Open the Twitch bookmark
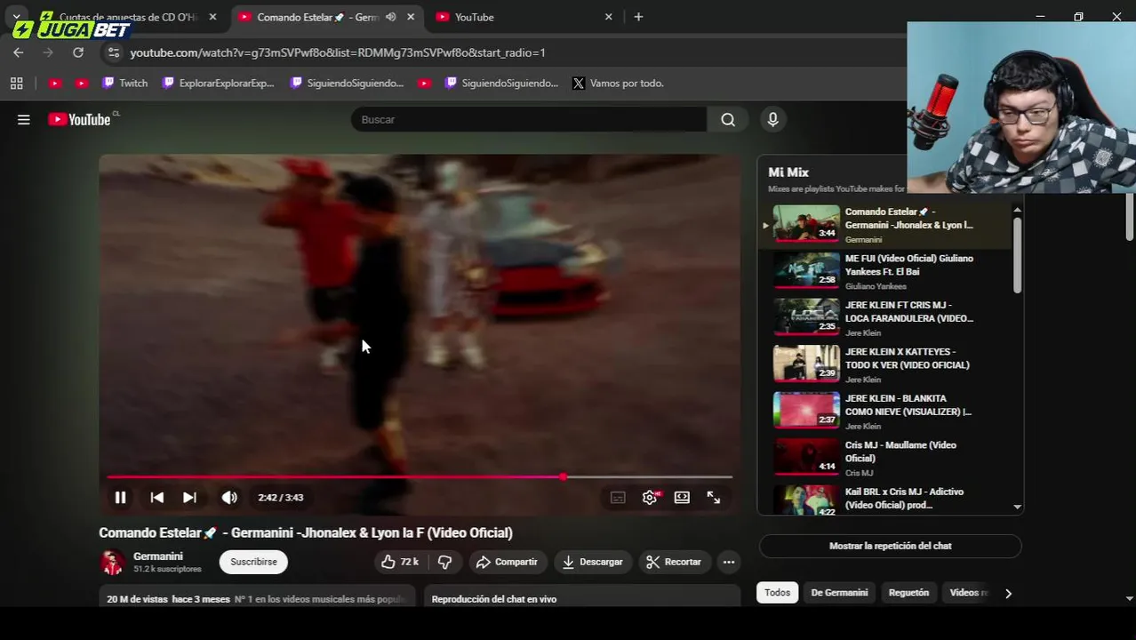This screenshot has height=640, width=1136. [124, 83]
